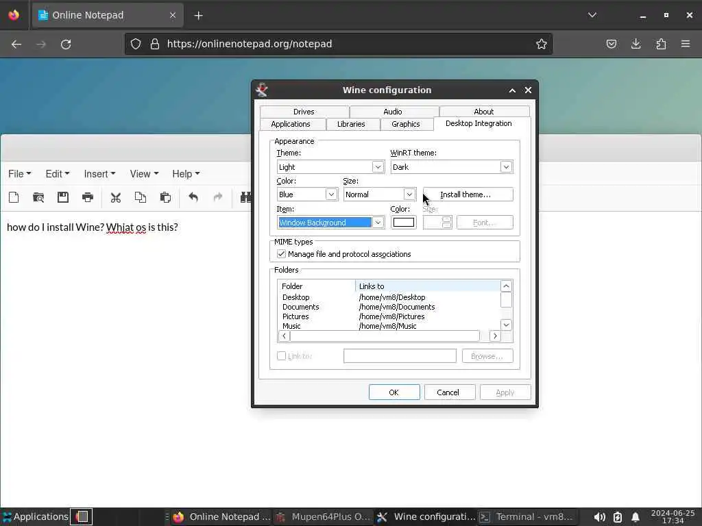The image size is (702, 526).
Task: Open list all tabs chevron
Action: point(592,15)
